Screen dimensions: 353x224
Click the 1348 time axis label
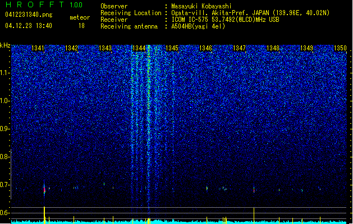pos(273,48)
